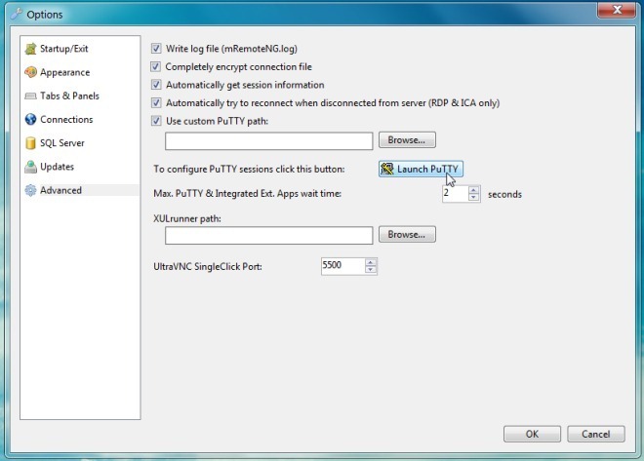The image size is (644, 461).
Task: Uncheck Use custom PuTTY path
Action: click(x=156, y=121)
